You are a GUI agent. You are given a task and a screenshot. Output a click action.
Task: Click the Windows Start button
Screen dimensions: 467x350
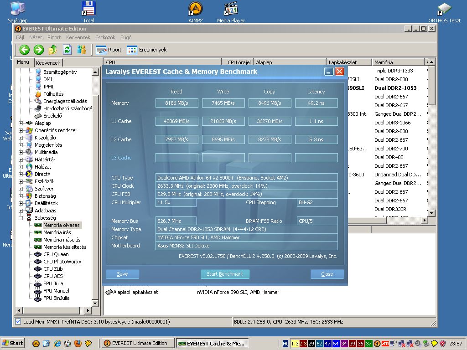[x=13, y=343]
